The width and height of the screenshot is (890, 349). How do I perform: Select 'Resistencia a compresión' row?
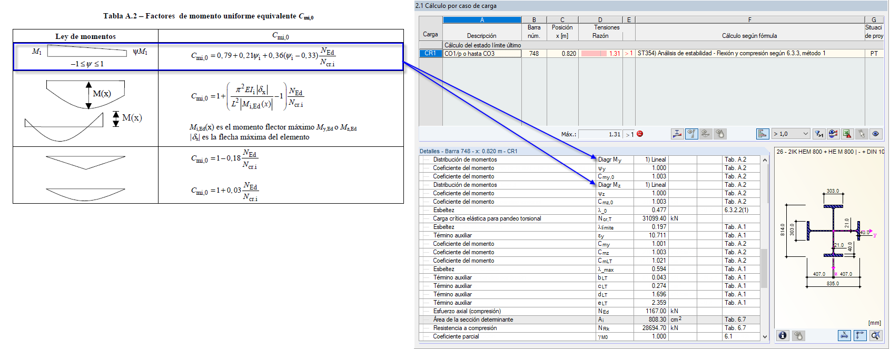[590, 328]
